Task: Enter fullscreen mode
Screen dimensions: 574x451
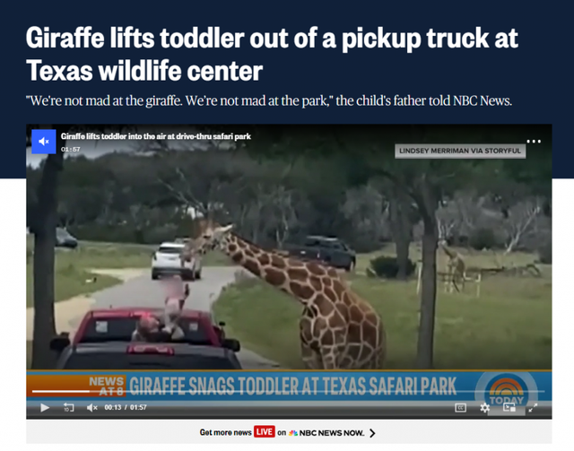Action: coord(533,407)
